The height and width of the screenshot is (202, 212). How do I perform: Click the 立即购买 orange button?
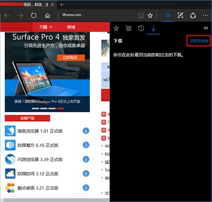click(71, 57)
